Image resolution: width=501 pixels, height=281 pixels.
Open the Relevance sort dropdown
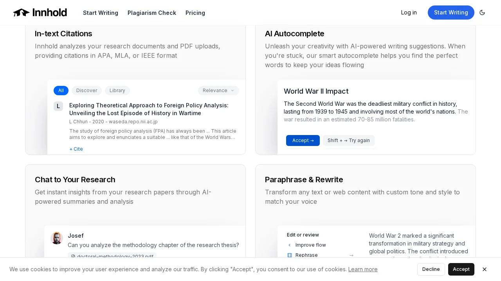pyautogui.click(x=218, y=91)
